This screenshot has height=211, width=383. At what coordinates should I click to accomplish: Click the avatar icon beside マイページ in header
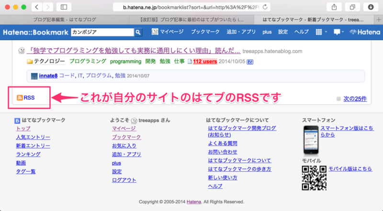point(155,32)
